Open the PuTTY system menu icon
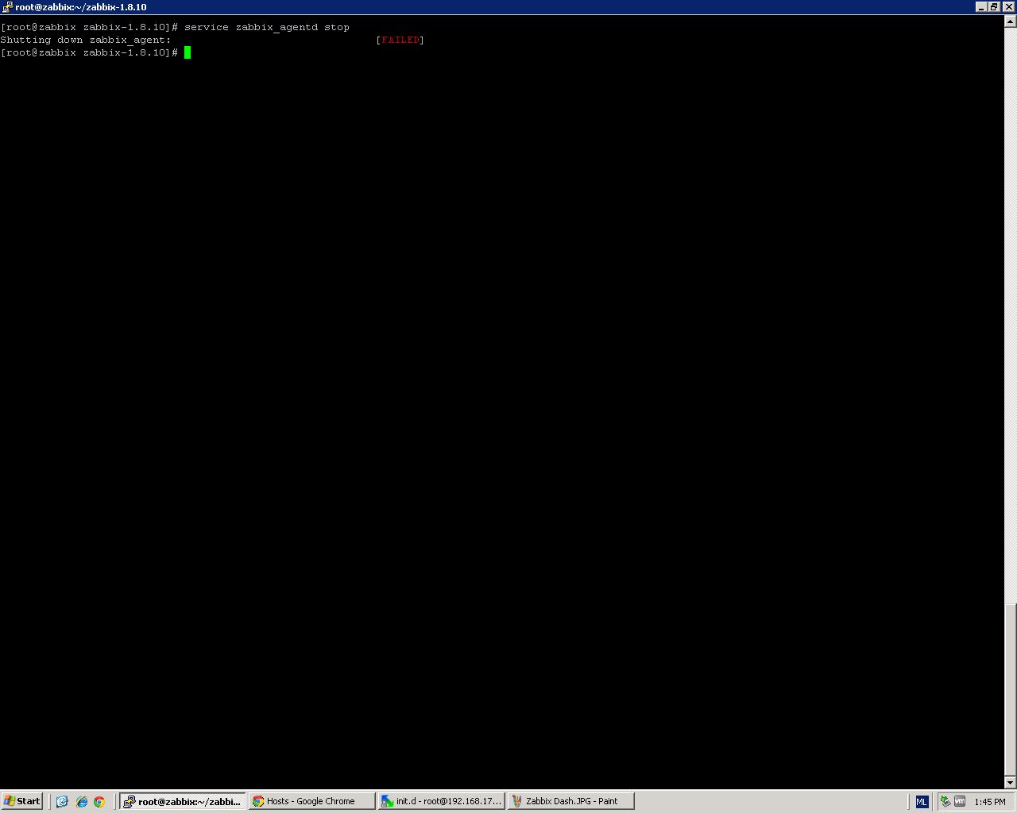The height and width of the screenshot is (813, 1017). (x=7, y=7)
